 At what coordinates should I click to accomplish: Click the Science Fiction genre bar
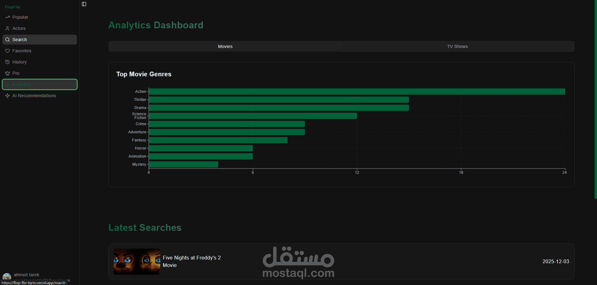[253, 116]
